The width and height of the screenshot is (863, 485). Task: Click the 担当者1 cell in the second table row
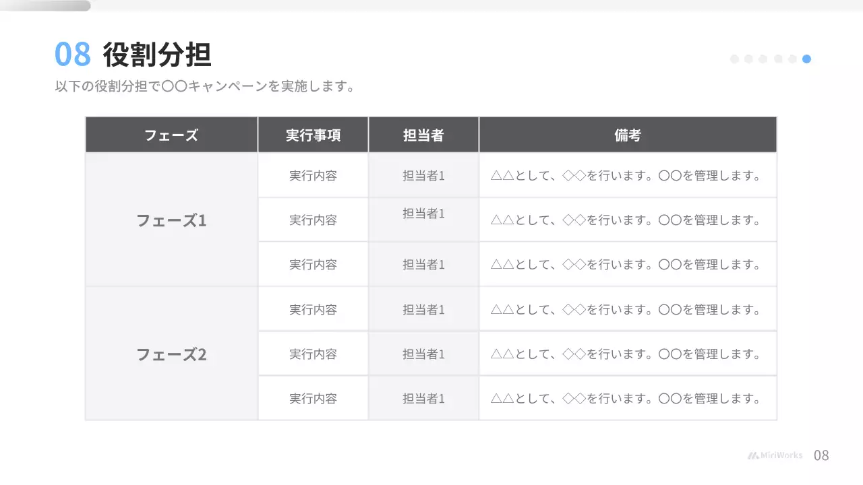tap(423, 214)
